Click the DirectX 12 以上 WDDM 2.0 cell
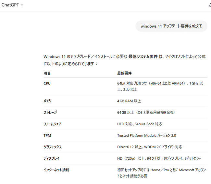The height and width of the screenshot is (184, 211). (150, 147)
